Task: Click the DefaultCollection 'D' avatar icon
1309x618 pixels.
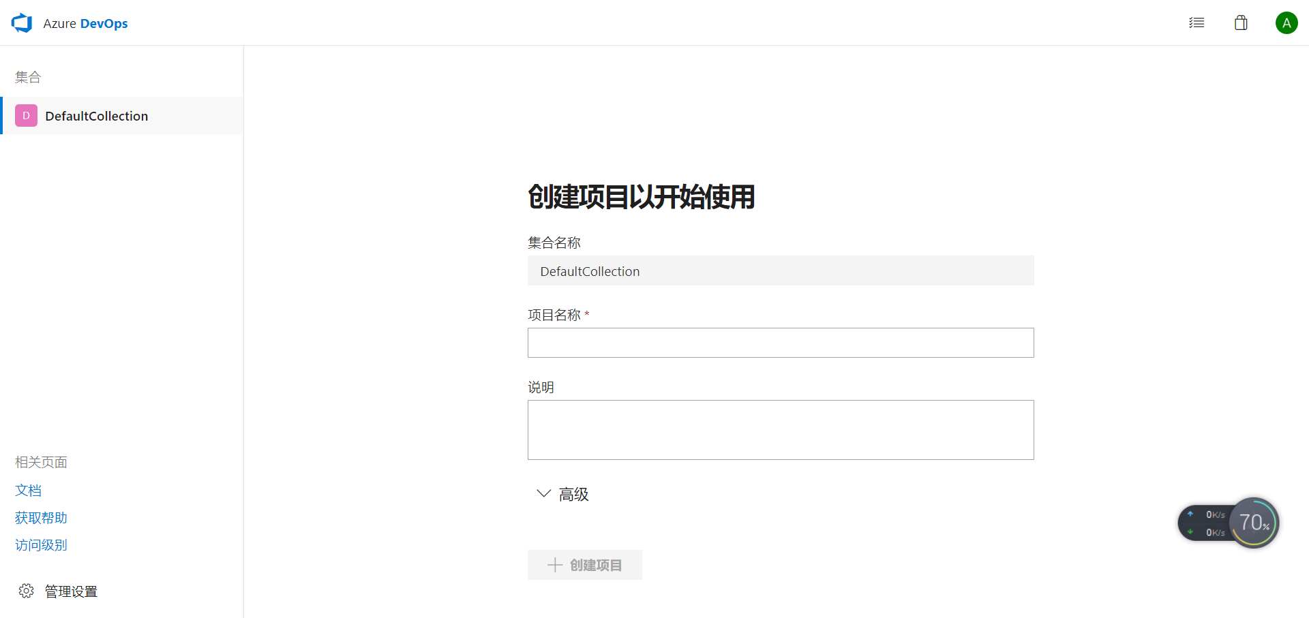Action: [x=25, y=115]
